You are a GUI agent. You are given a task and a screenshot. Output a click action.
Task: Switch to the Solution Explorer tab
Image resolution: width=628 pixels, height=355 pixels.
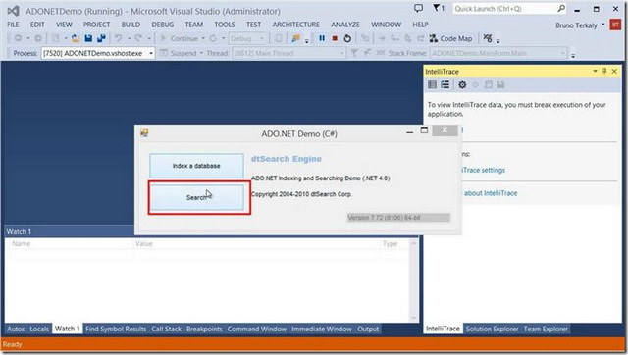coord(492,329)
